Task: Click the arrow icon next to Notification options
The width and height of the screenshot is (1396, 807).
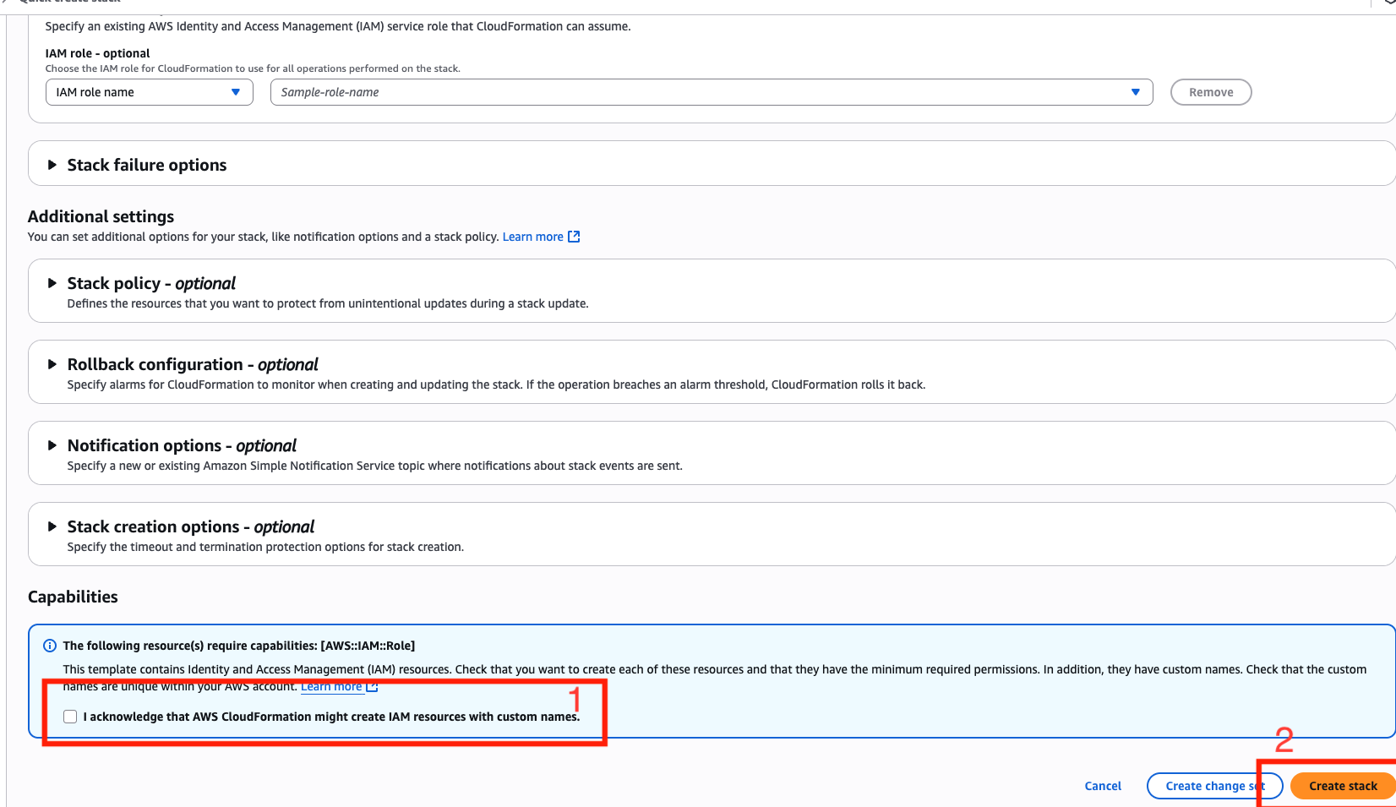Action: click(x=52, y=445)
